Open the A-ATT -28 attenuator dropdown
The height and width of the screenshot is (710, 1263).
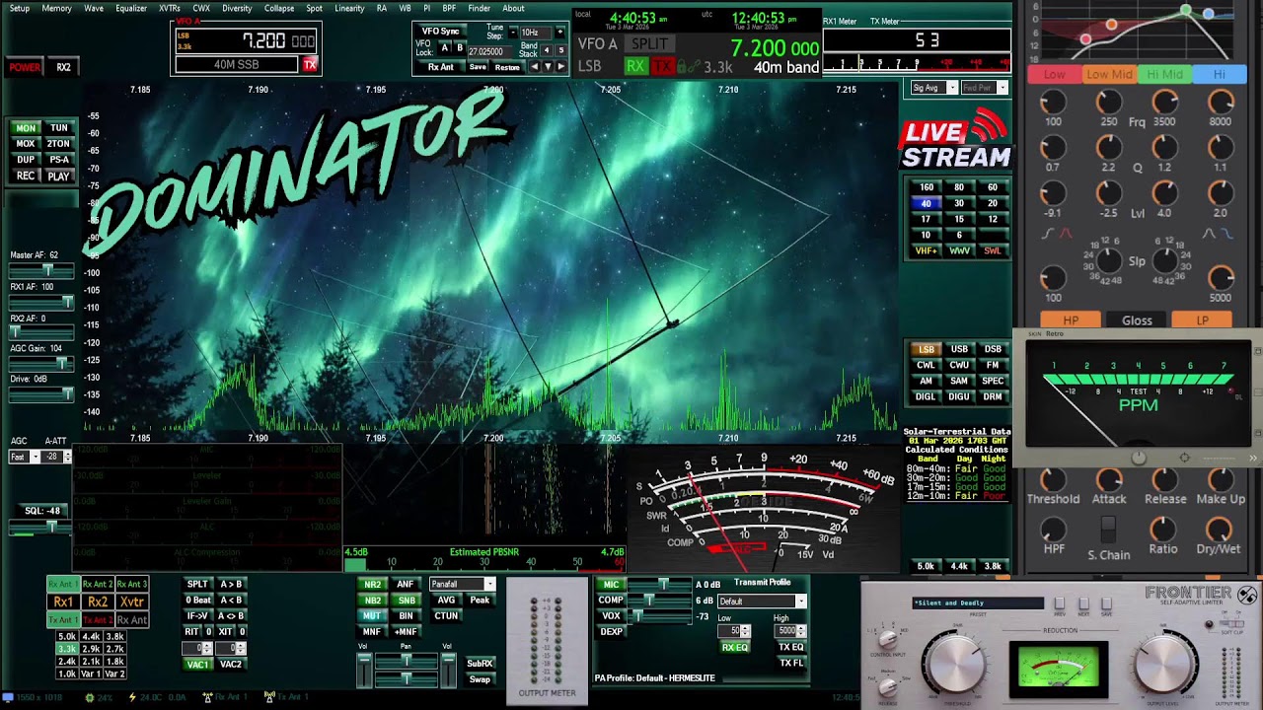tap(57, 457)
